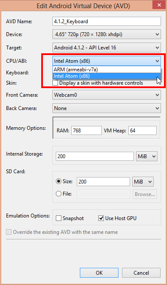Click the AVD Name text field

(106, 21)
